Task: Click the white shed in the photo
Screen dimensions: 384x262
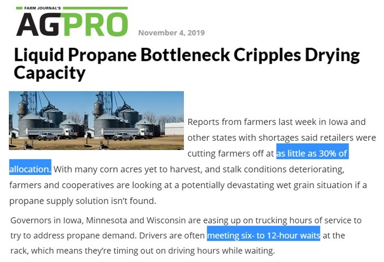Action: (174, 129)
